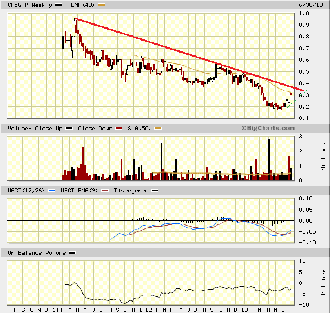This screenshot has width=330, height=313.
Task: Click the Close Down red legend marker
Action: click(x=119, y=128)
